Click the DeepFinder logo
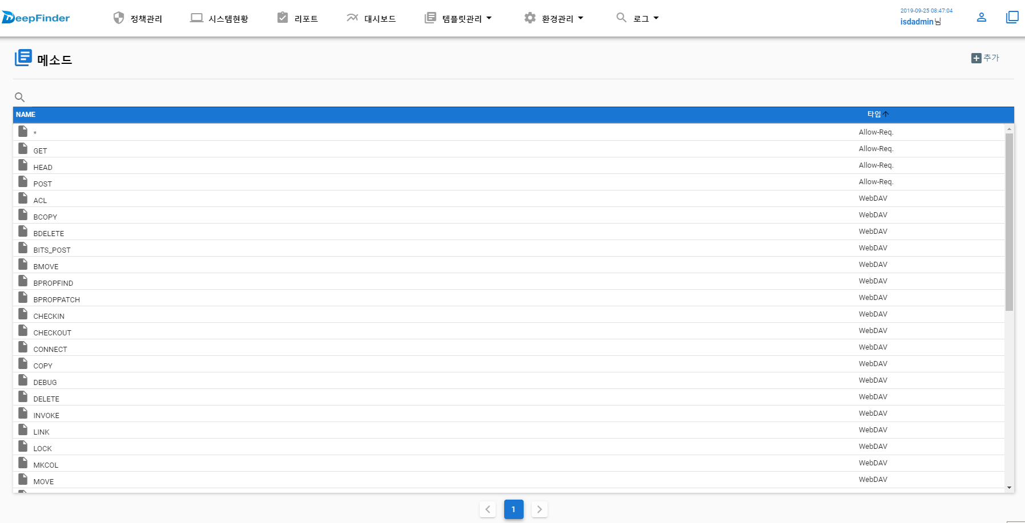Screen dimensions: 1025x523 coord(35,18)
